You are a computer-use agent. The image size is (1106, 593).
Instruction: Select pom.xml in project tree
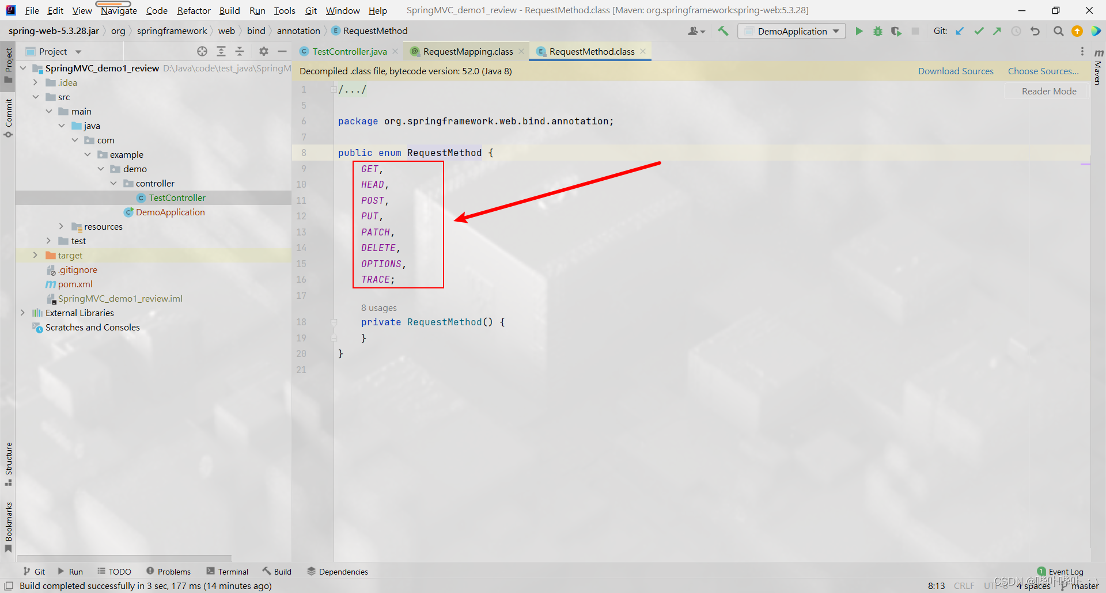pyautogui.click(x=75, y=284)
